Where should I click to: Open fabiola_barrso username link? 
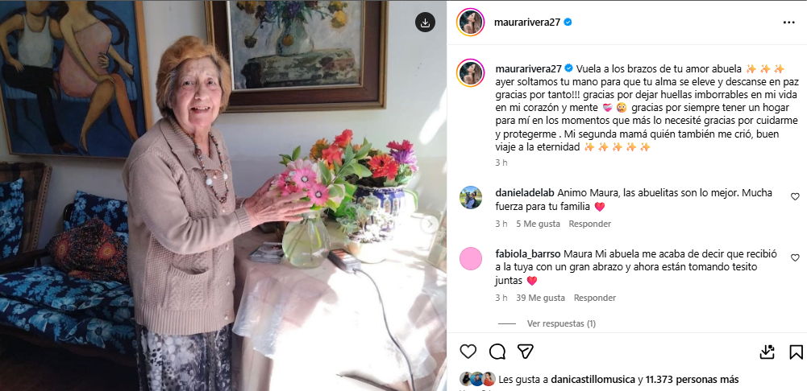(528, 253)
